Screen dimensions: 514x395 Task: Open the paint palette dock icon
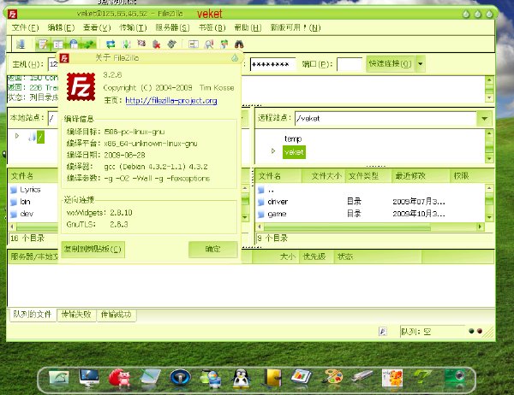click(x=332, y=378)
